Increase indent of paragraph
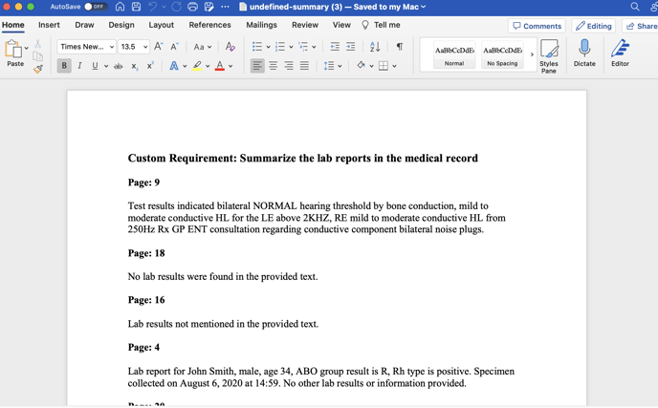 (x=351, y=46)
